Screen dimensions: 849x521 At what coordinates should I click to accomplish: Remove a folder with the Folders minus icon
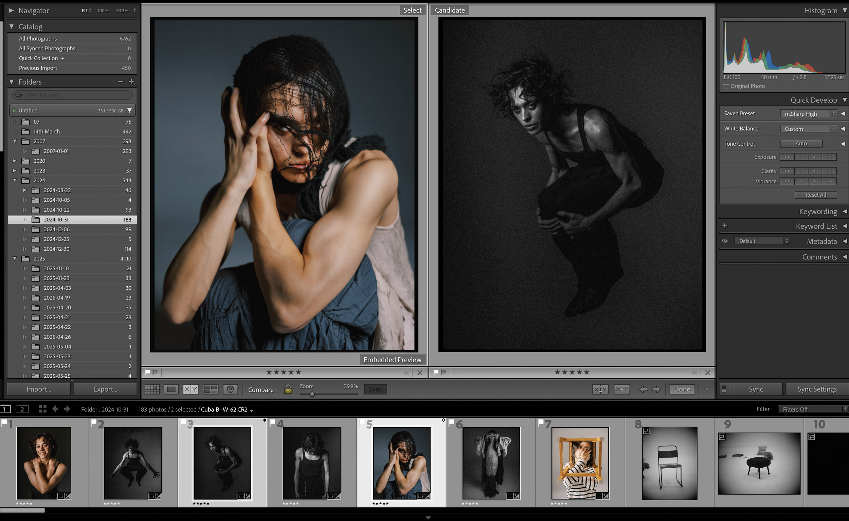click(x=121, y=82)
